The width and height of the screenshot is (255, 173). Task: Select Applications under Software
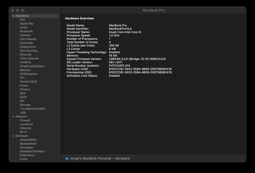[28, 144]
